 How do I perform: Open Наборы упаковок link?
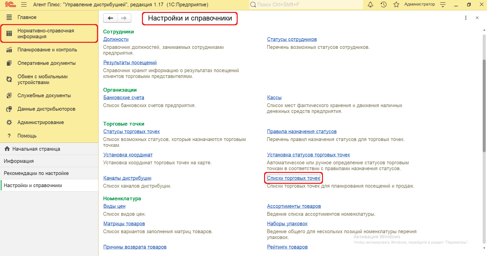pyautogui.click(x=287, y=224)
